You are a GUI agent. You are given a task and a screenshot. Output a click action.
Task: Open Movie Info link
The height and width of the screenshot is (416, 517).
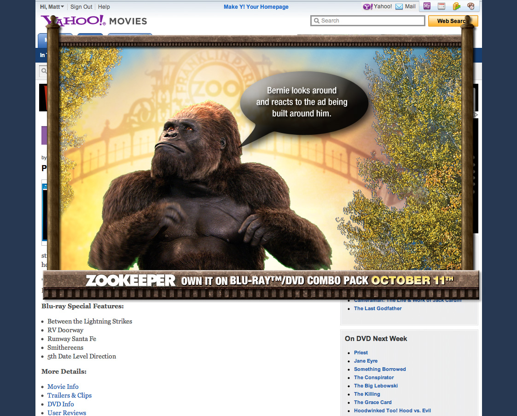click(x=63, y=387)
